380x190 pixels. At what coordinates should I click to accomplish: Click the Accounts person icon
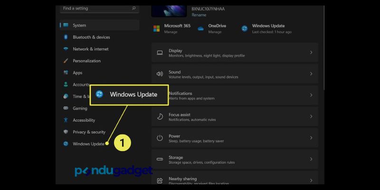point(66,85)
